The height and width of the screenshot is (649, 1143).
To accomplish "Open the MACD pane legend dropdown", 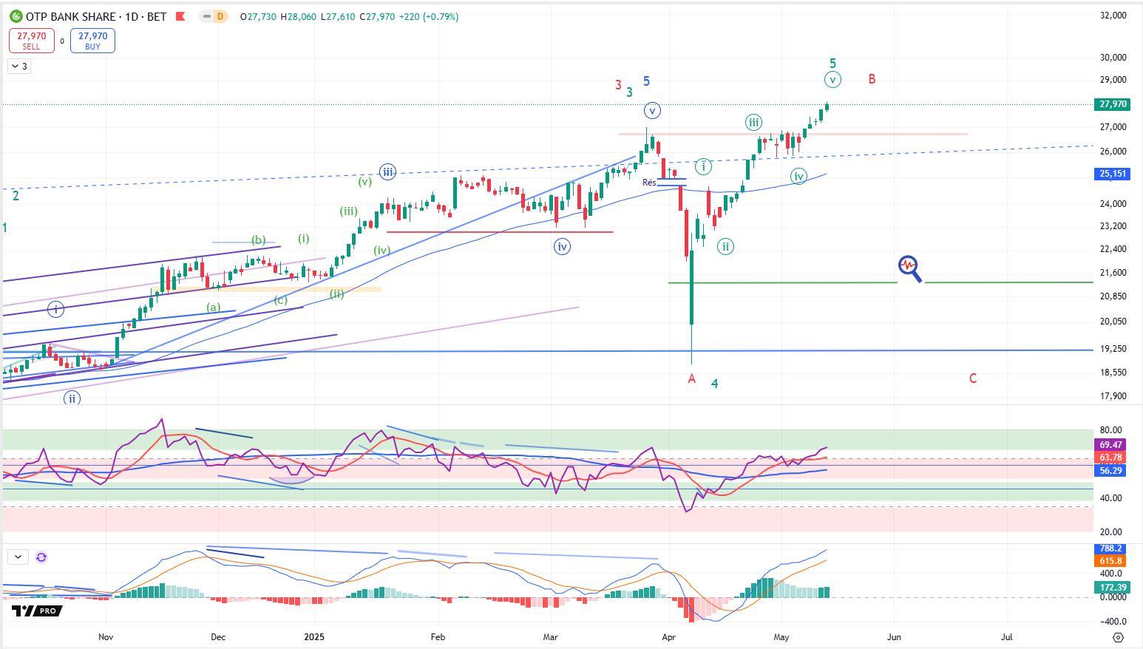I will [x=18, y=557].
